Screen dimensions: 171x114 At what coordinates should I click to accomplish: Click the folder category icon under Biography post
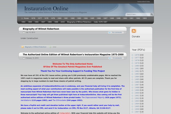point(23,47)
